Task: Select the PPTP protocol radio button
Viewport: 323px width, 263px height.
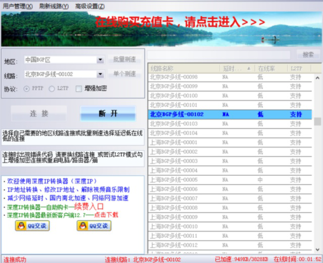Action: (26, 89)
